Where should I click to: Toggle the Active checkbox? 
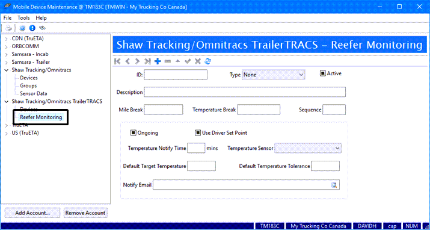[323, 73]
